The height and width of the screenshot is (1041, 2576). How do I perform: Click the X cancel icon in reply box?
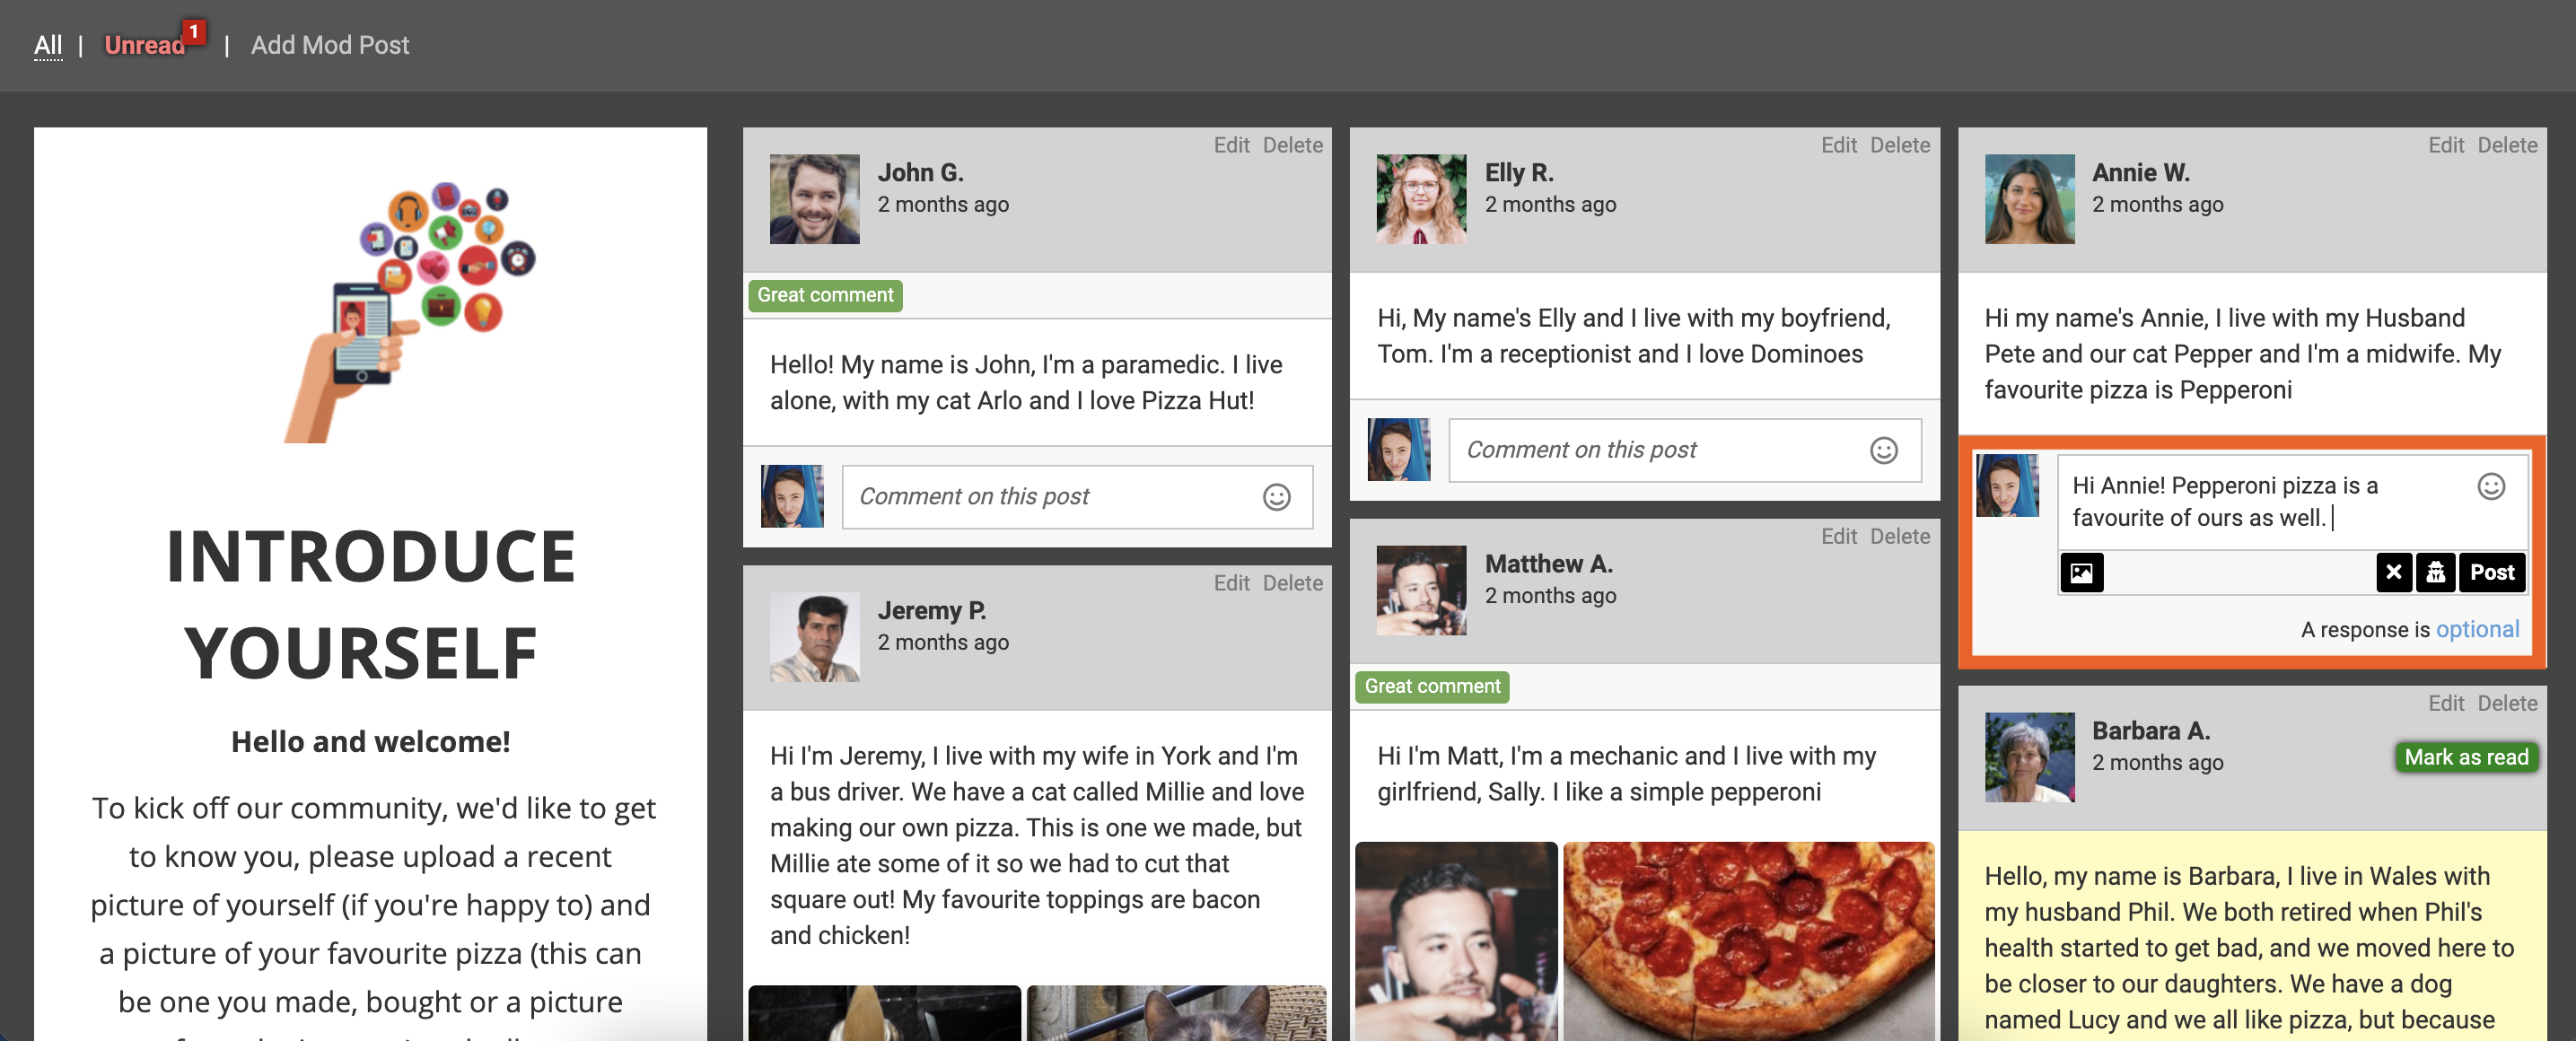point(2393,573)
